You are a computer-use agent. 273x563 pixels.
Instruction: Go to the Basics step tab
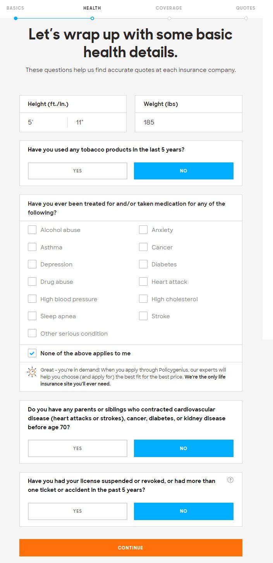pyautogui.click(x=15, y=8)
